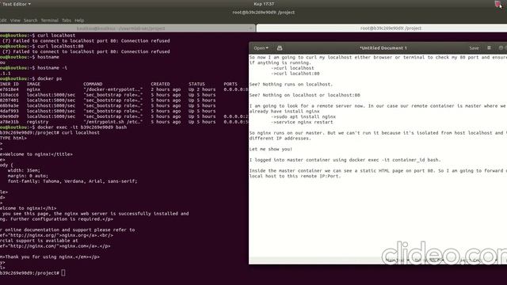
Task: Click 'I logged into master container' line in gedit
Action: click(345, 160)
